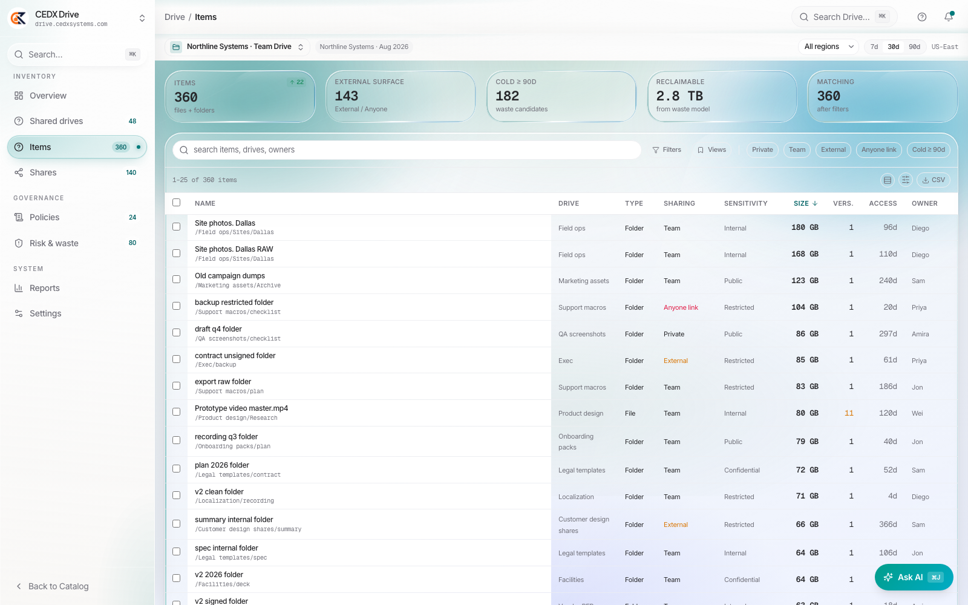The image size is (968, 605).
Task: Focus the sidebar Search box
Action: (77, 54)
